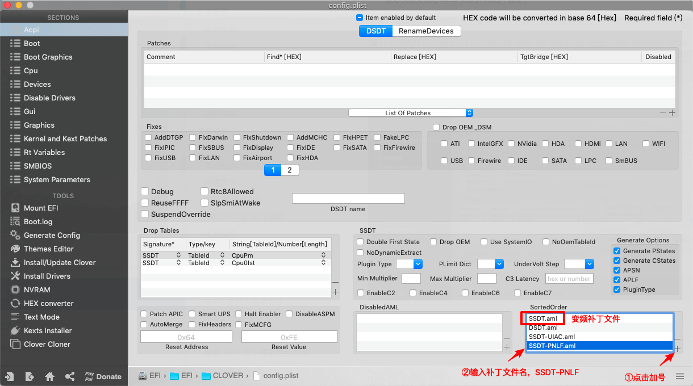Image resolution: width=693 pixels, height=386 pixels.
Task: Click the plus button beside SortedOrder list
Action: tap(677, 349)
